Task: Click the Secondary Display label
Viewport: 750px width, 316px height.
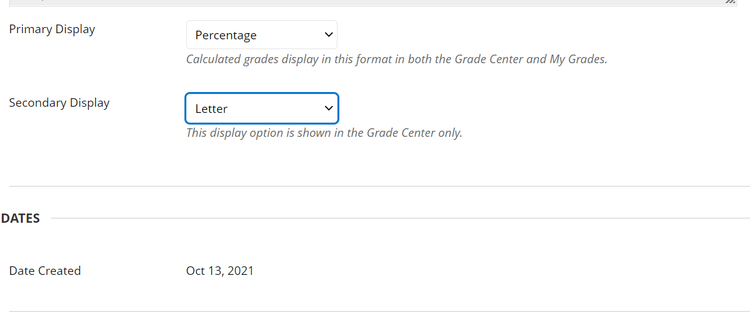Action: (59, 102)
